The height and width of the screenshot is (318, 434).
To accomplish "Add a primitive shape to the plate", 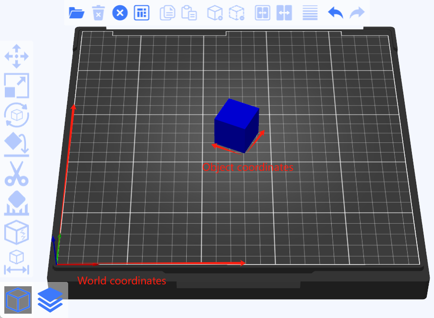I will pos(215,13).
